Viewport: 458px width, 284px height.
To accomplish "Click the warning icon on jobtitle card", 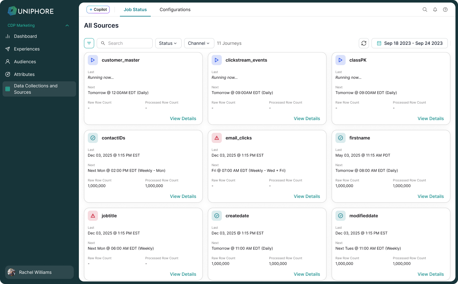I will pos(93,216).
